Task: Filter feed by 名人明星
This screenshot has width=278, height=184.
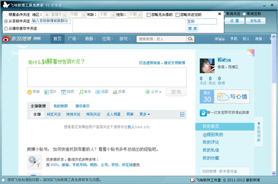Action: [113, 114]
